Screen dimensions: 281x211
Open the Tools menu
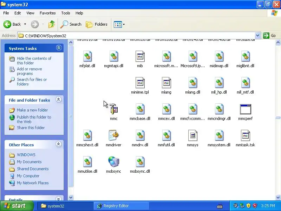pyautogui.click(x=66, y=13)
